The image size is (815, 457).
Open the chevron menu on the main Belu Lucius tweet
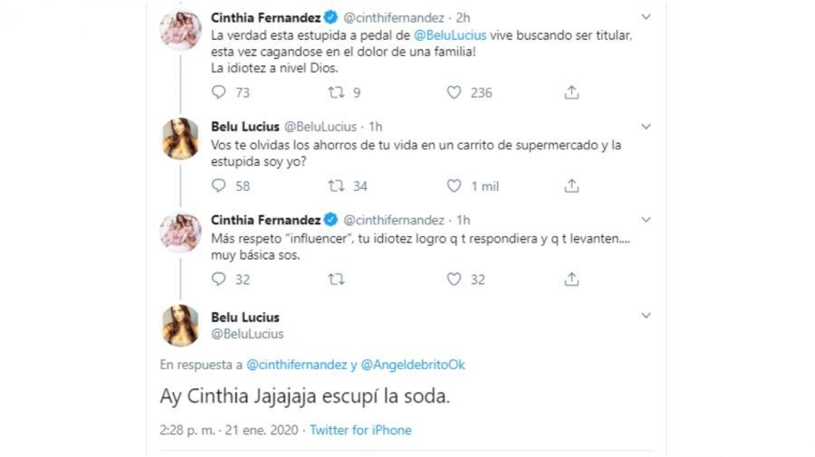click(646, 316)
